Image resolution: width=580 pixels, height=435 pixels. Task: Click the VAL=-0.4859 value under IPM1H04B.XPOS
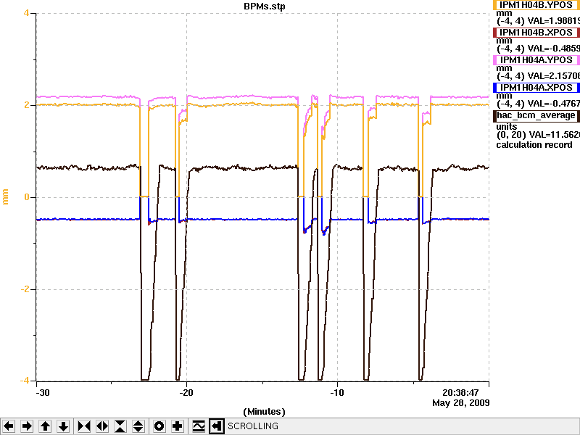pyautogui.click(x=554, y=49)
